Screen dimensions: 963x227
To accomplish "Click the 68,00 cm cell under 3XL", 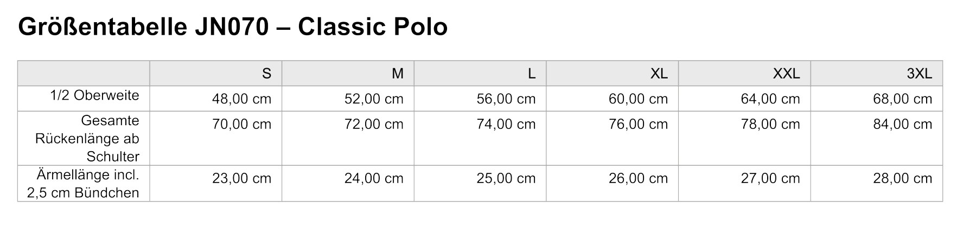I will pos(902,99).
